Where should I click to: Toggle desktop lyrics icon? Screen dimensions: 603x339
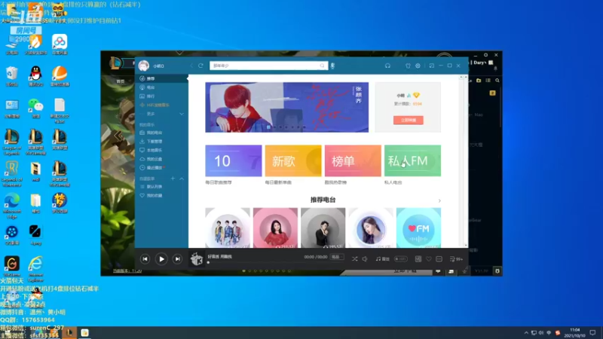coord(418,259)
